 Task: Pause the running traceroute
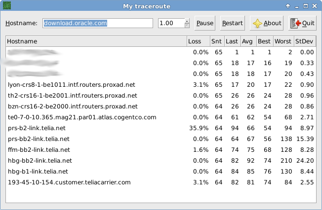click(x=205, y=23)
